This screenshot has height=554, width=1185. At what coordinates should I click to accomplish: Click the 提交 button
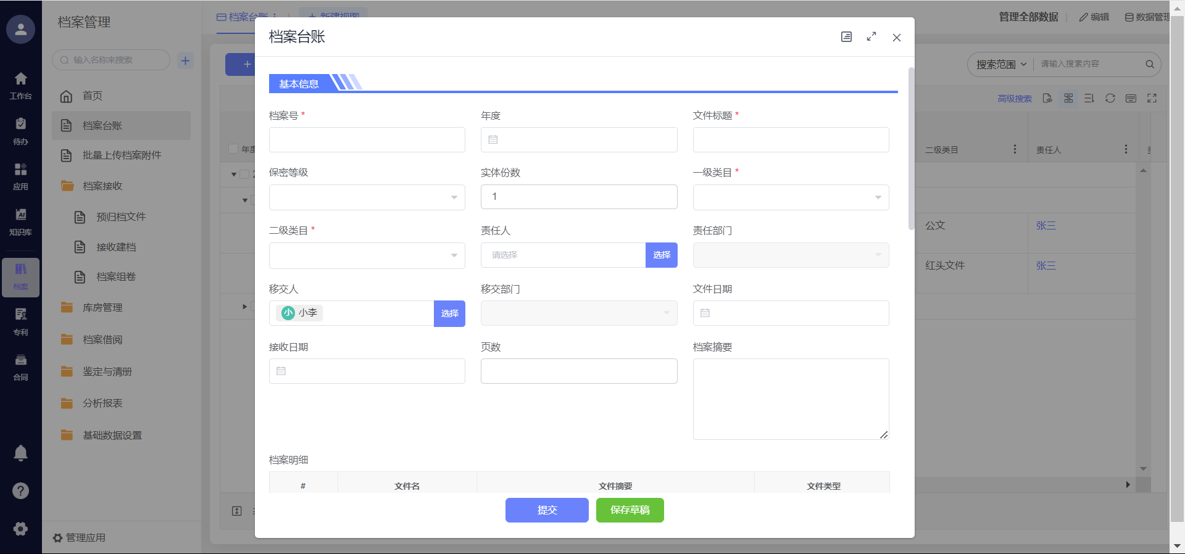click(x=546, y=510)
